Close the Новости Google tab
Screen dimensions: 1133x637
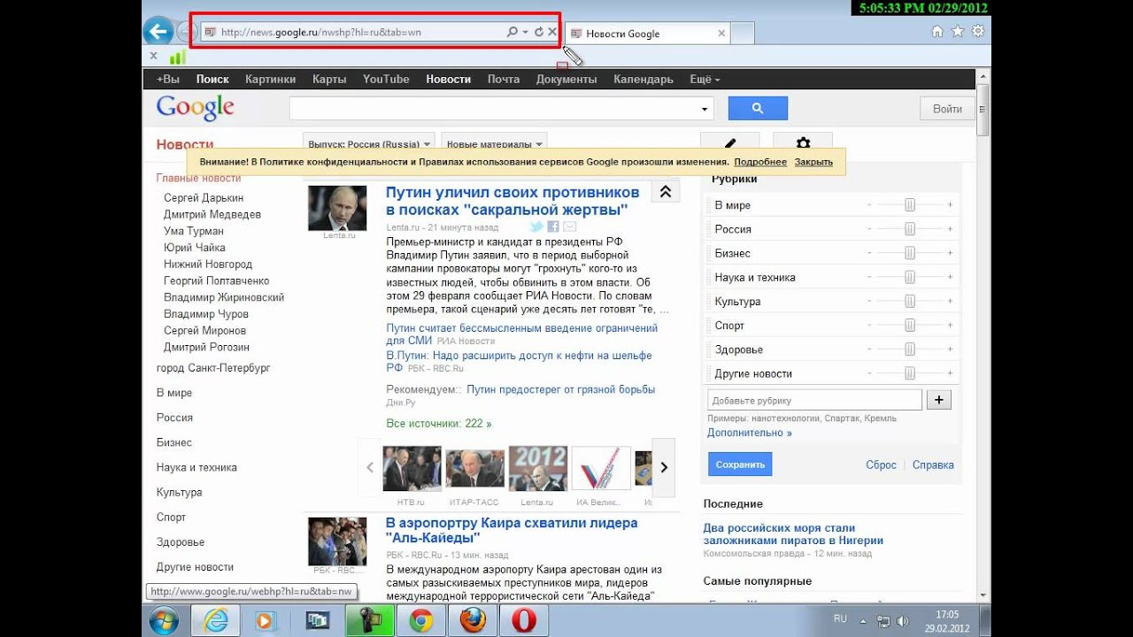(721, 34)
